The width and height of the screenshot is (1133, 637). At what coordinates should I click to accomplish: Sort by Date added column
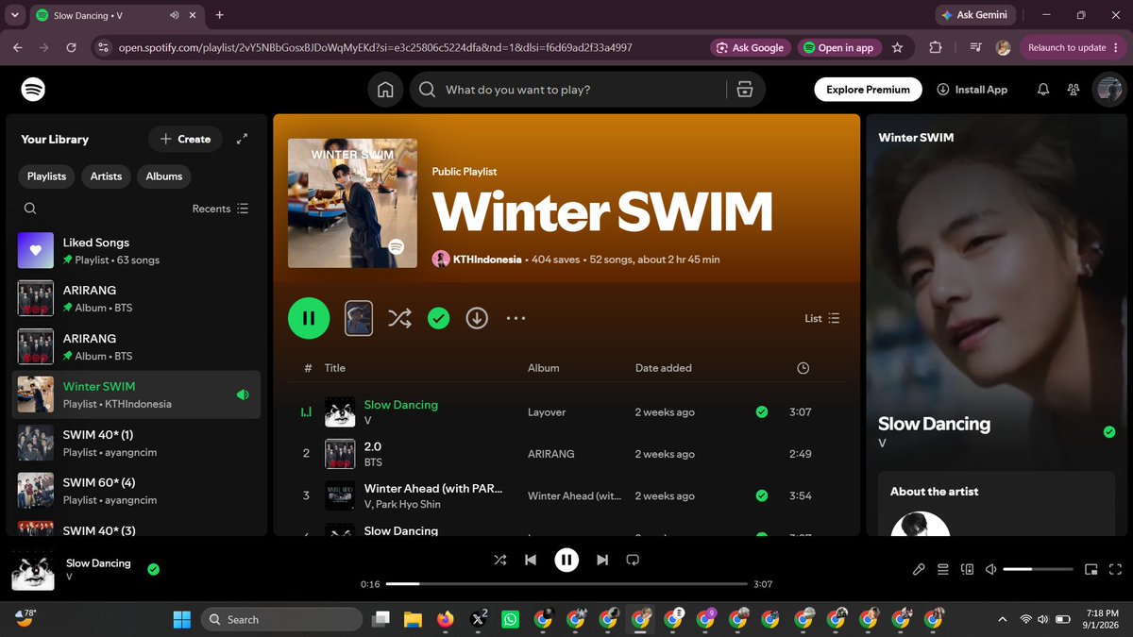pyautogui.click(x=664, y=368)
